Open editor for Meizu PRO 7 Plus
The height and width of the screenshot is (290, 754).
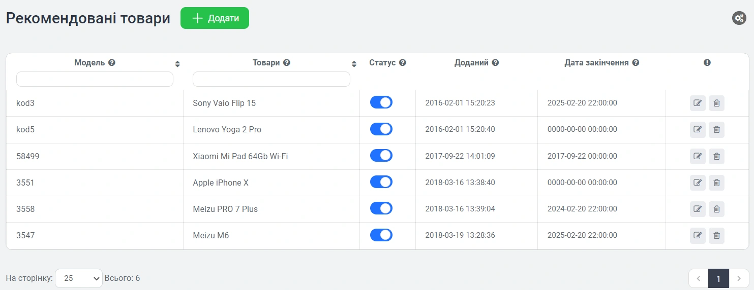coord(698,209)
